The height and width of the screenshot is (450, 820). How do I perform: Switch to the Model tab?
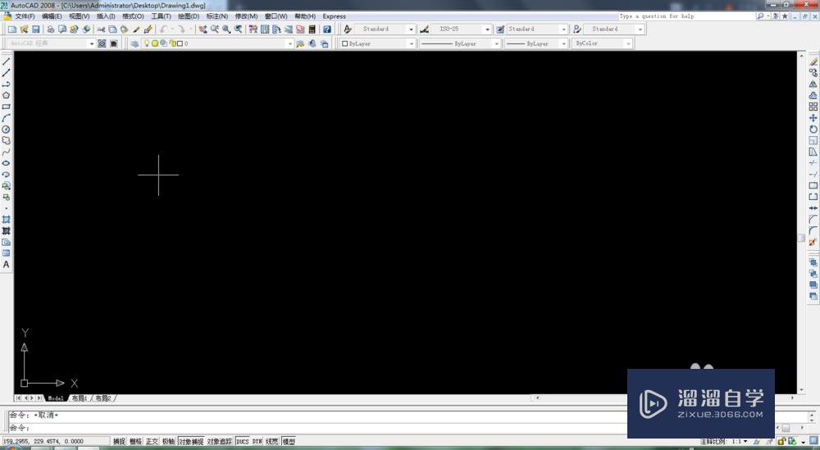pyautogui.click(x=56, y=398)
